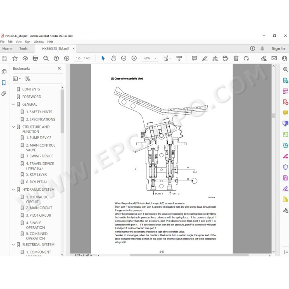
Task: Select the Highlight text tool
Action: 205,59
